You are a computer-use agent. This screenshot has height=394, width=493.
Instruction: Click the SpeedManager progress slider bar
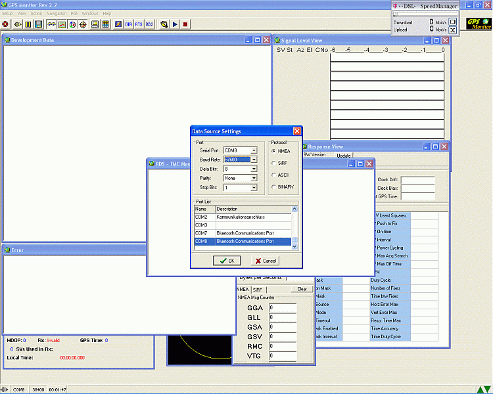[x=423, y=13]
